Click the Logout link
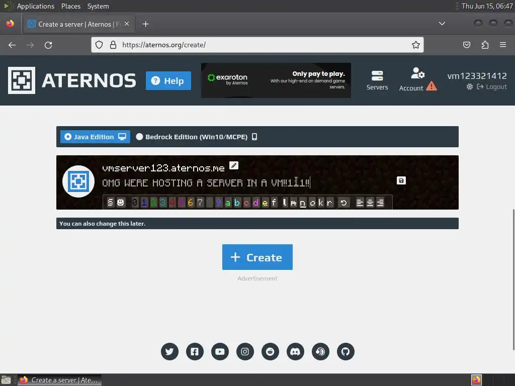Viewport: 515px width, 386px height. (x=492, y=86)
